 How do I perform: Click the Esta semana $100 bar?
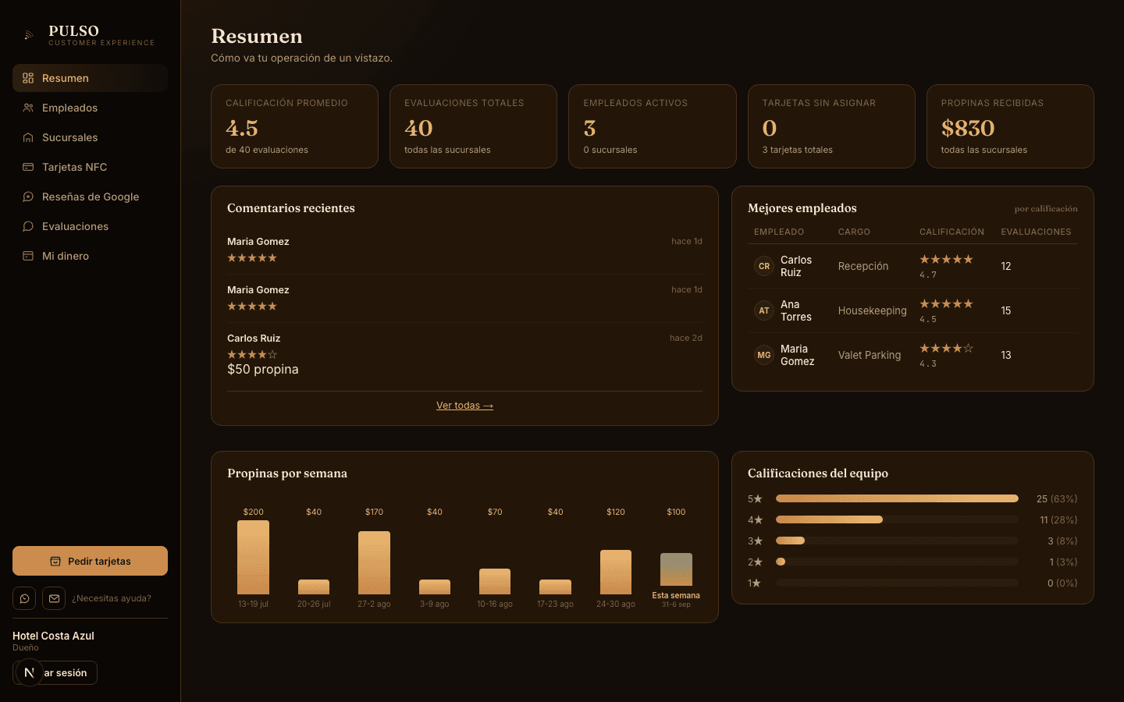point(676,569)
